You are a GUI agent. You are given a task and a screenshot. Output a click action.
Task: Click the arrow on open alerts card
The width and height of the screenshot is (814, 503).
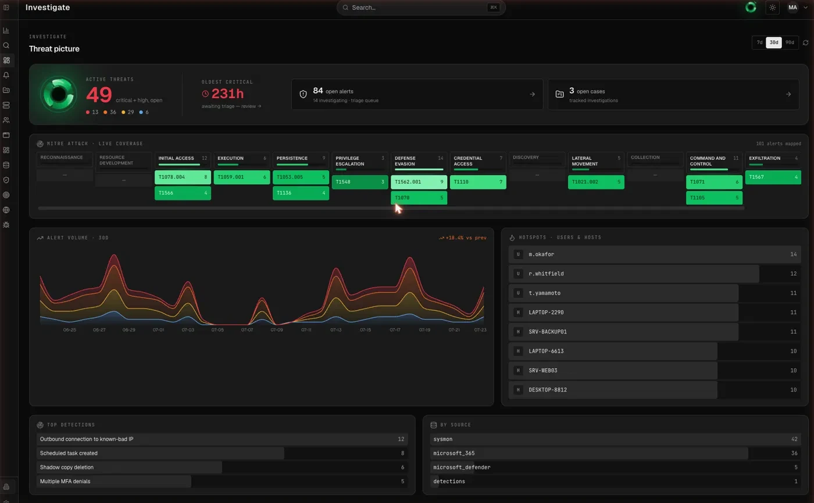click(x=532, y=94)
